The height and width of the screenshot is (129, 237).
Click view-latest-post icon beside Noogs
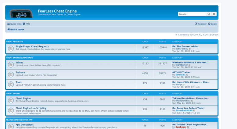pos(184,84)
